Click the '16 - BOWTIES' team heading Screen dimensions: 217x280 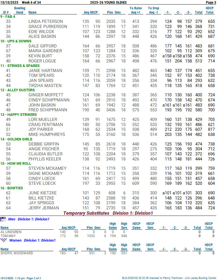12,188
